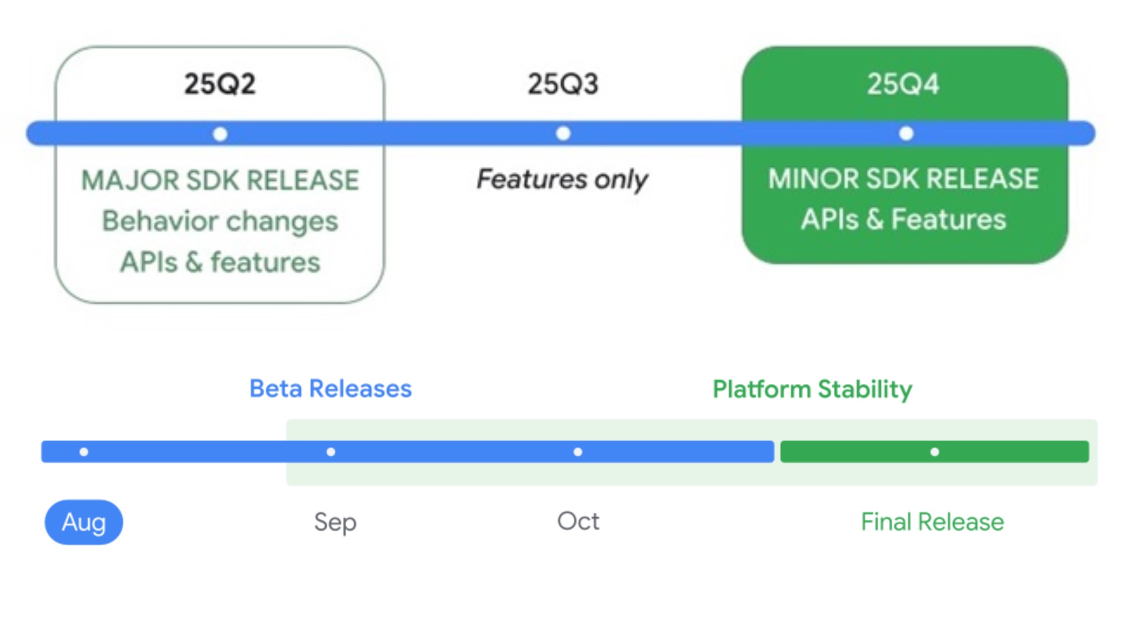This screenshot has height=632, width=1125.
Task: Click the 25Q3 timeline dot
Action: (x=563, y=133)
